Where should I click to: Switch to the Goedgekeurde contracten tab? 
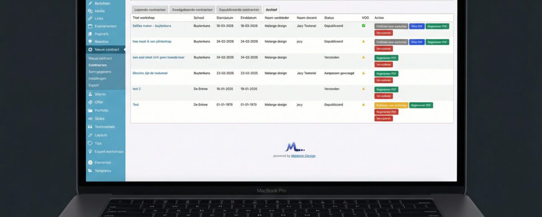(x=192, y=9)
